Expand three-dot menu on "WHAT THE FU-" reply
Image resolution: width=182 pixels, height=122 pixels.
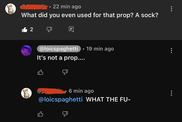pyautogui.click(x=171, y=93)
